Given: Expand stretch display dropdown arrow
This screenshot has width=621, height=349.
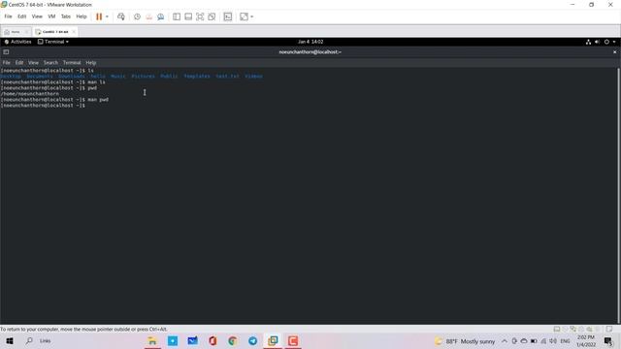Looking at the screenshot, I should point(252,16).
